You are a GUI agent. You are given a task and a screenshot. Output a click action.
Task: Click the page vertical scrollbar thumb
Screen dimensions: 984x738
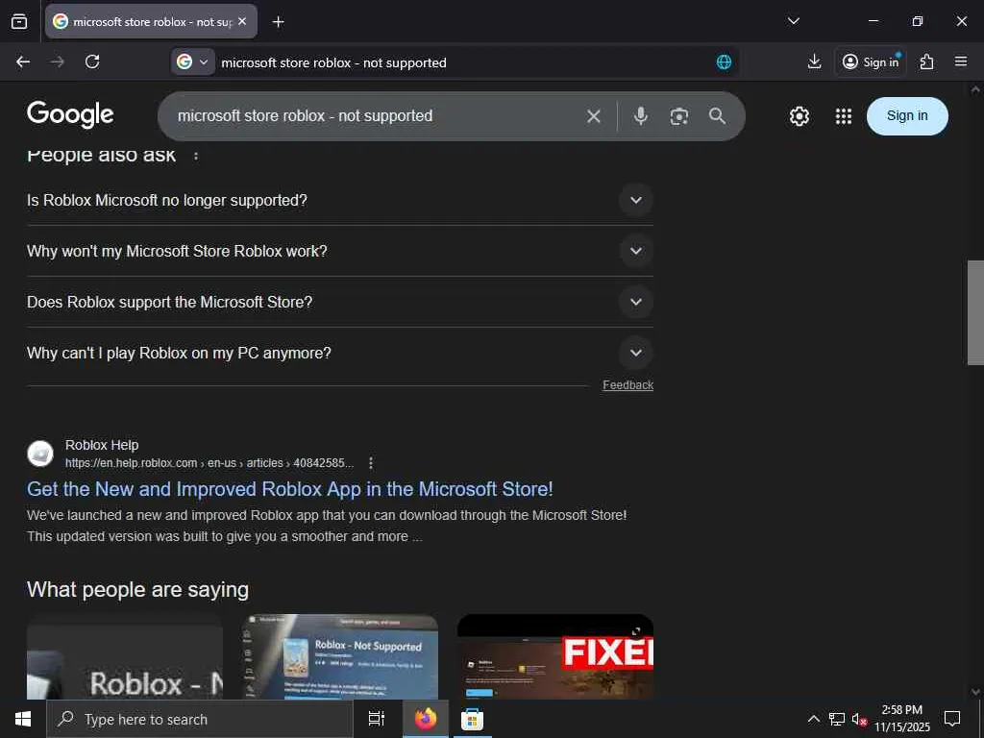pyautogui.click(x=975, y=312)
